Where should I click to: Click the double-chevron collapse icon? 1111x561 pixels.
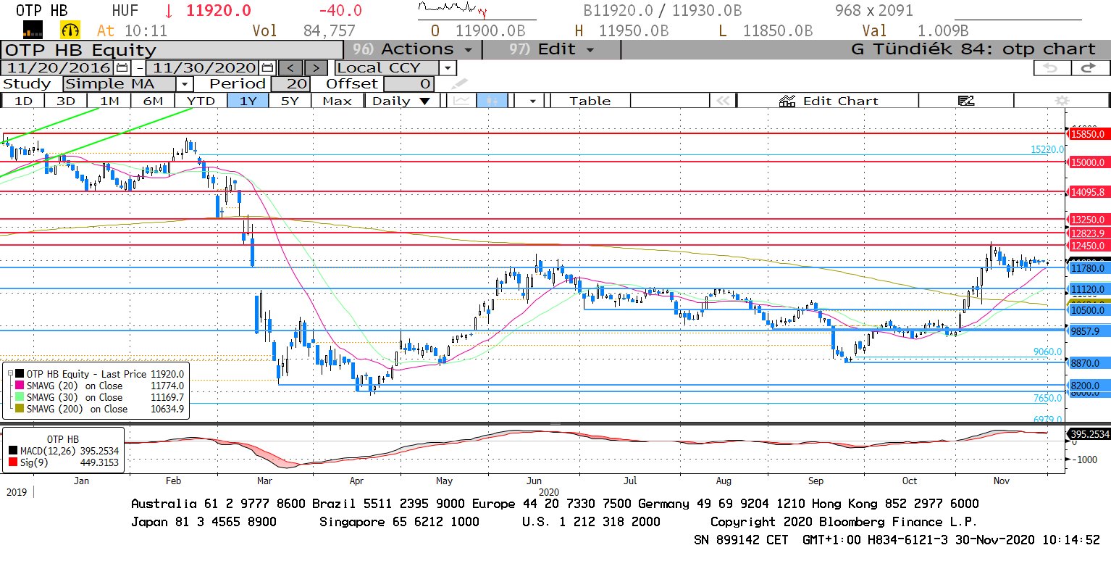coord(722,101)
